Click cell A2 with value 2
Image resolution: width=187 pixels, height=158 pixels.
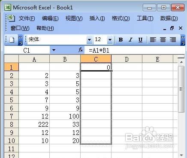tap(34, 75)
